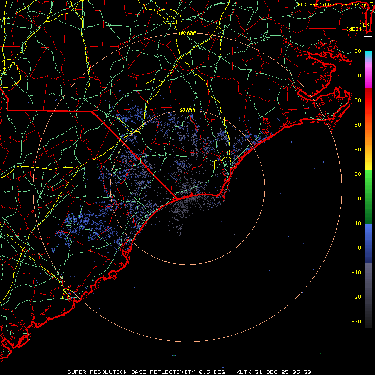This screenshot has height=375, width=375.
Task: Click the "NEXLAB-College of DuPage" header text
Action: tap(332, 5)
